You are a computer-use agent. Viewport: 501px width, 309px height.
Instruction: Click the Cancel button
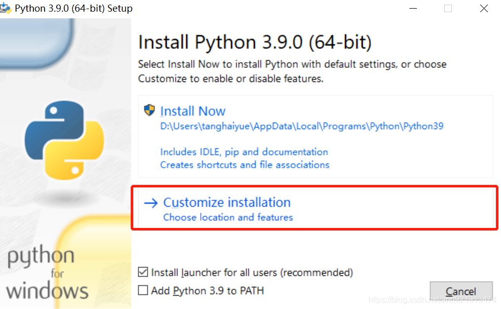[x=460, y=291]
